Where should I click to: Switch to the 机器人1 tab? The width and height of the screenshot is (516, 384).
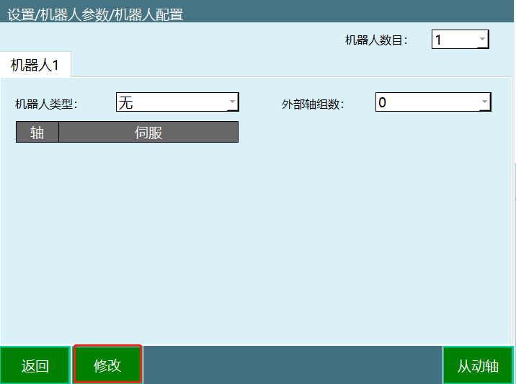(x=35, y=65)
